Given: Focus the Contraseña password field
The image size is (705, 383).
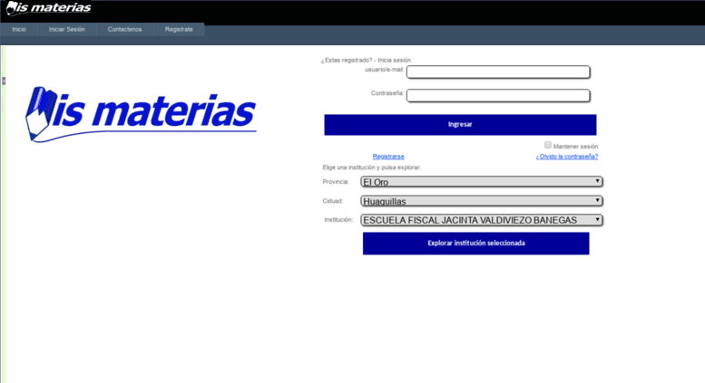Looking at the screenshot, I should (498, 95).
